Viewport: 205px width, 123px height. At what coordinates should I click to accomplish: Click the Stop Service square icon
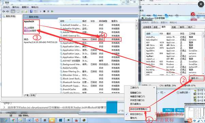pyautogui.click(x=44, y=11)
